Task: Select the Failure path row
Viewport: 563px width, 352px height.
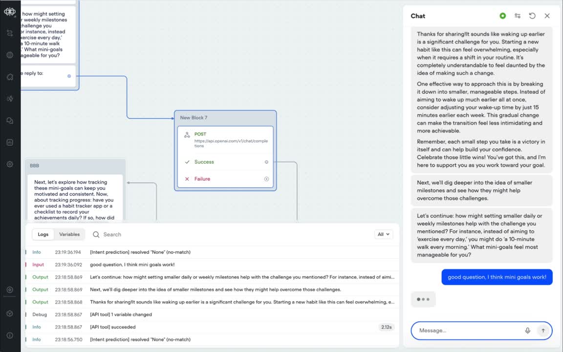Action: pyautogui.click(x=225, y=179)
